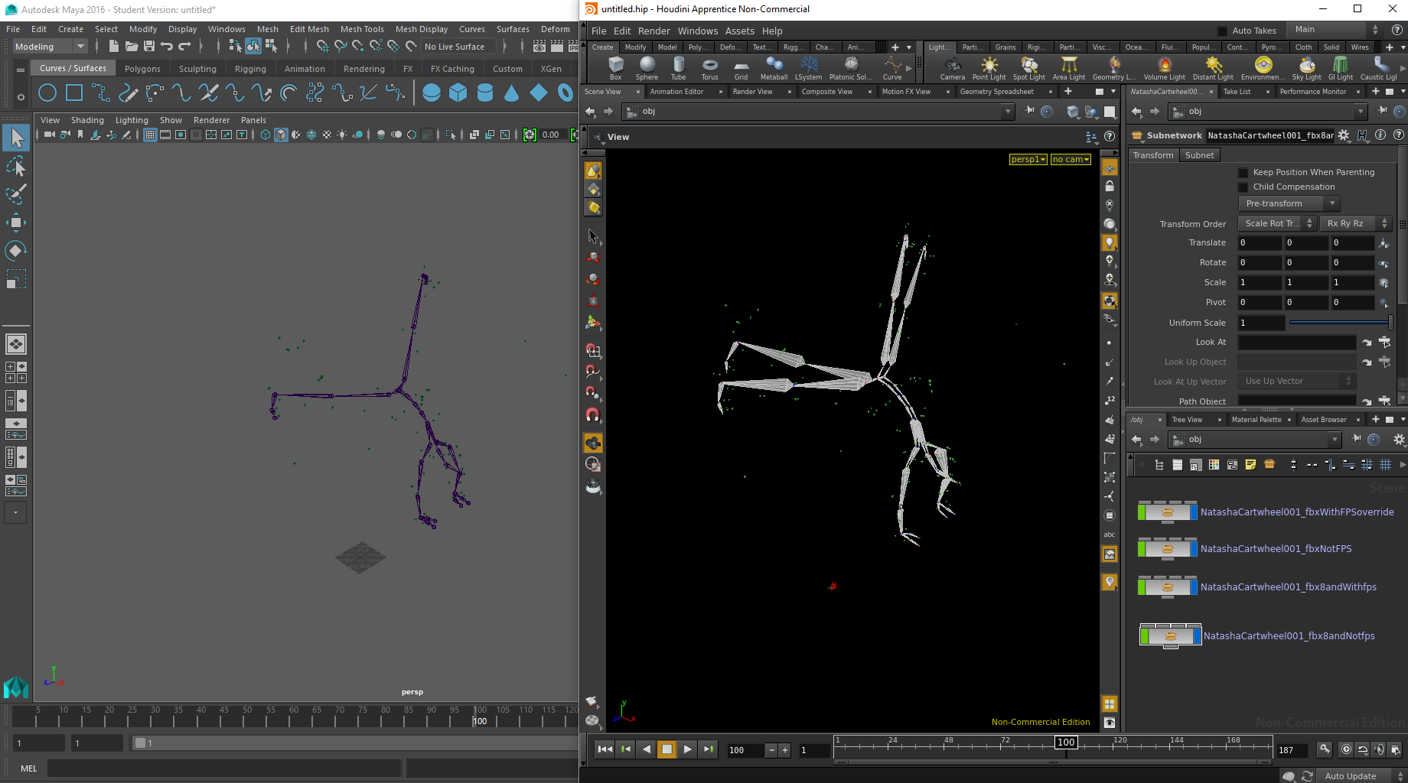Click the Torus shelf tool
The image size is (1408, 783).
click(709, 67)
